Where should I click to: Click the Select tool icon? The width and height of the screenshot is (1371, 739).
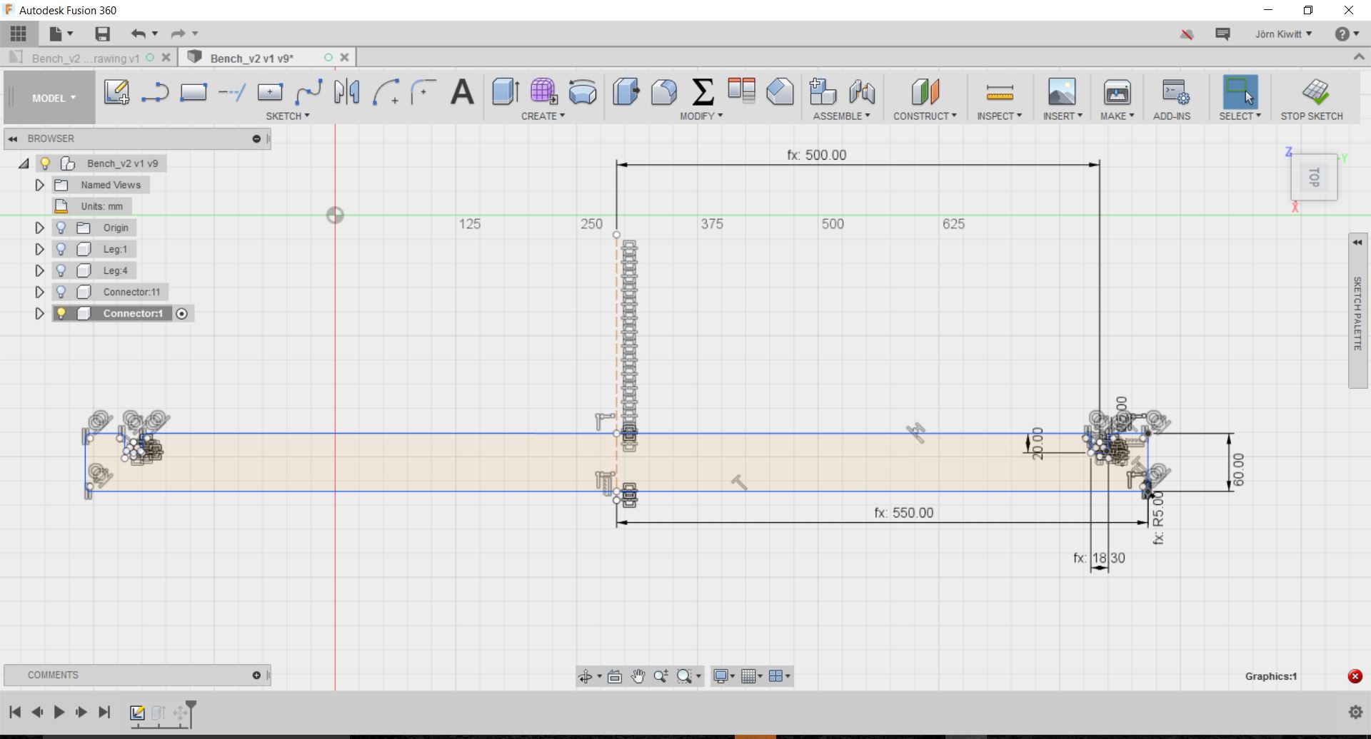[1240, 92]
